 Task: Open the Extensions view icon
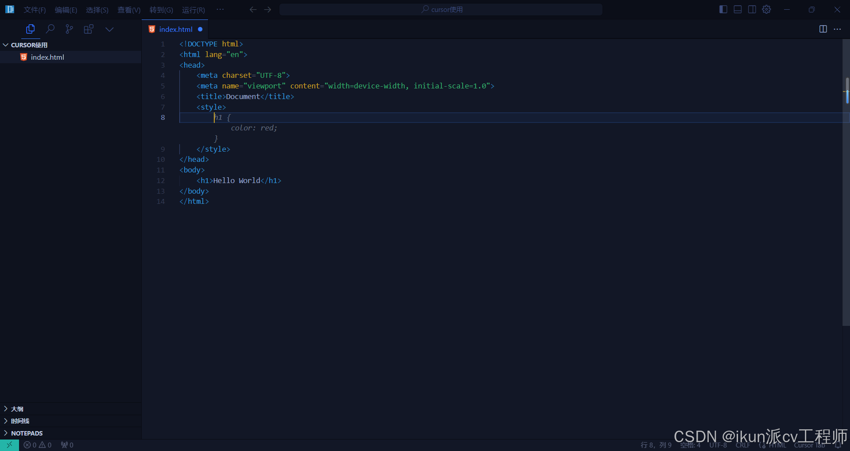tap(89, 29)
